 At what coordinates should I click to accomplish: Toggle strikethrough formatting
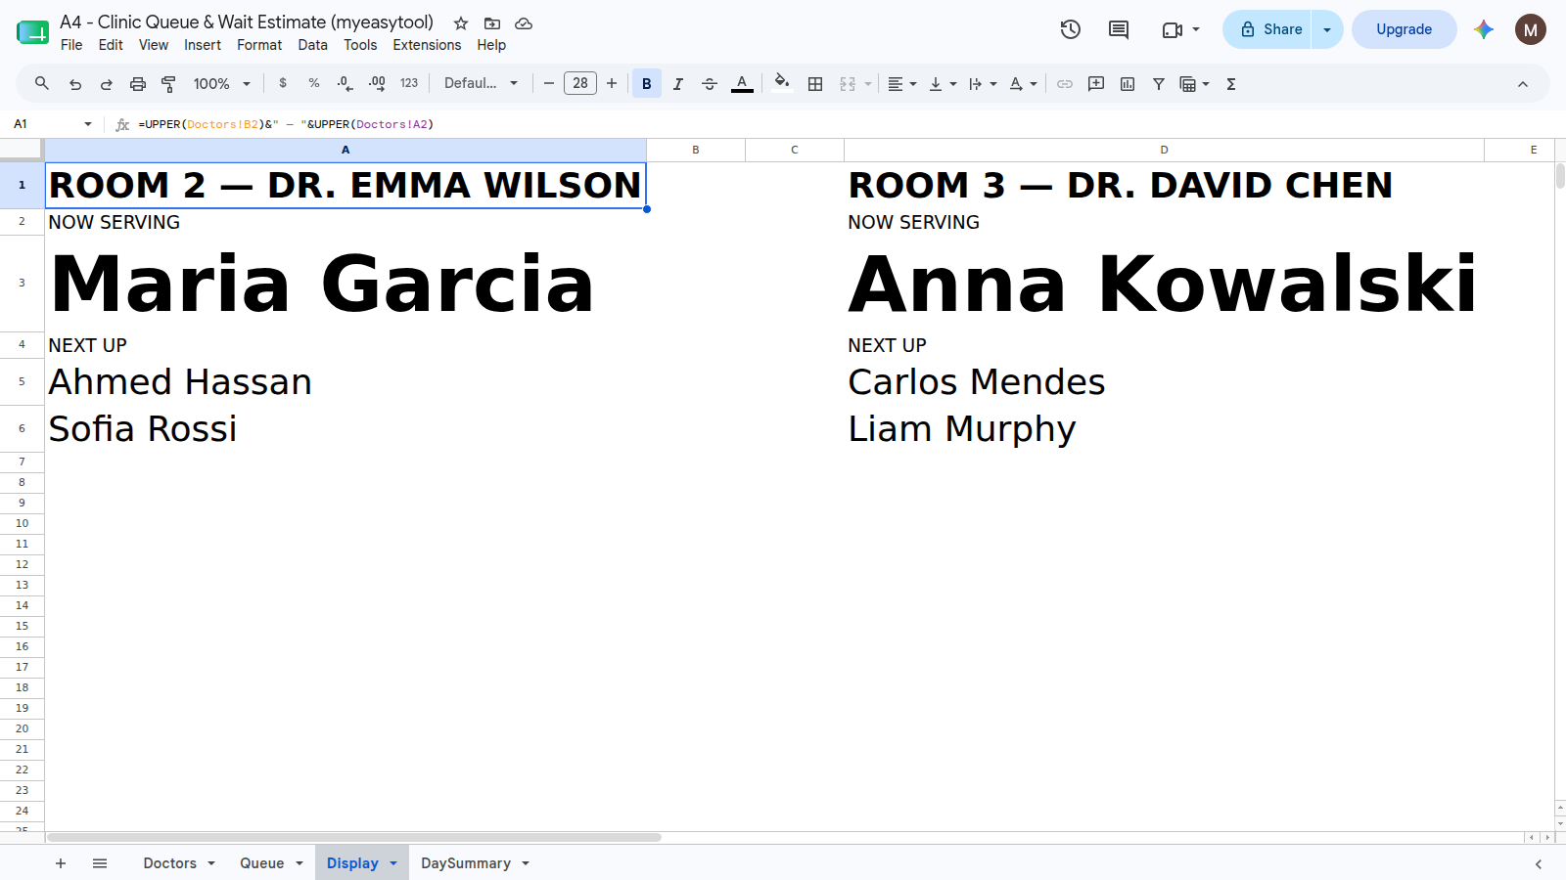(x=710, y=84)
